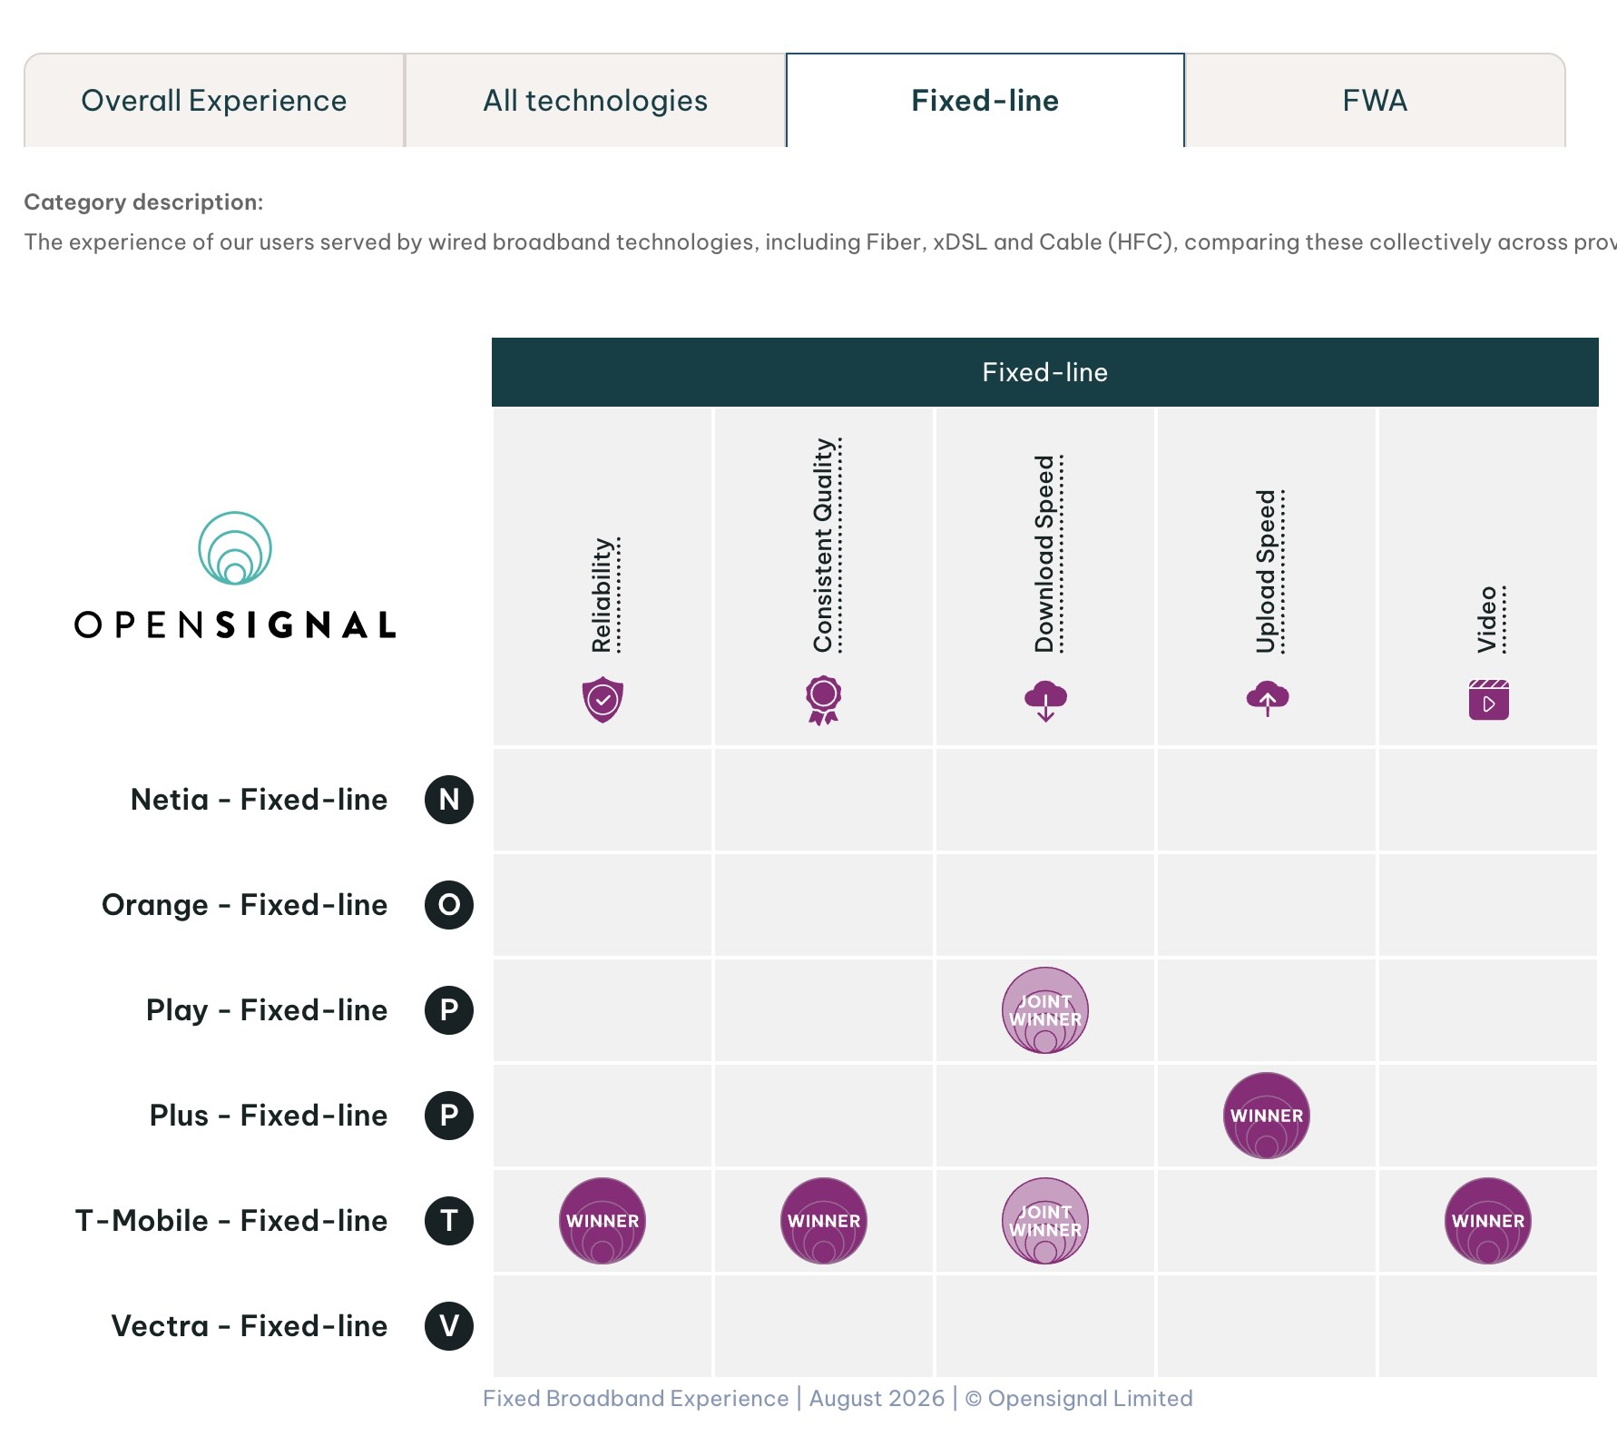Click the Netia 'N' circle badge

pos(449,800)
